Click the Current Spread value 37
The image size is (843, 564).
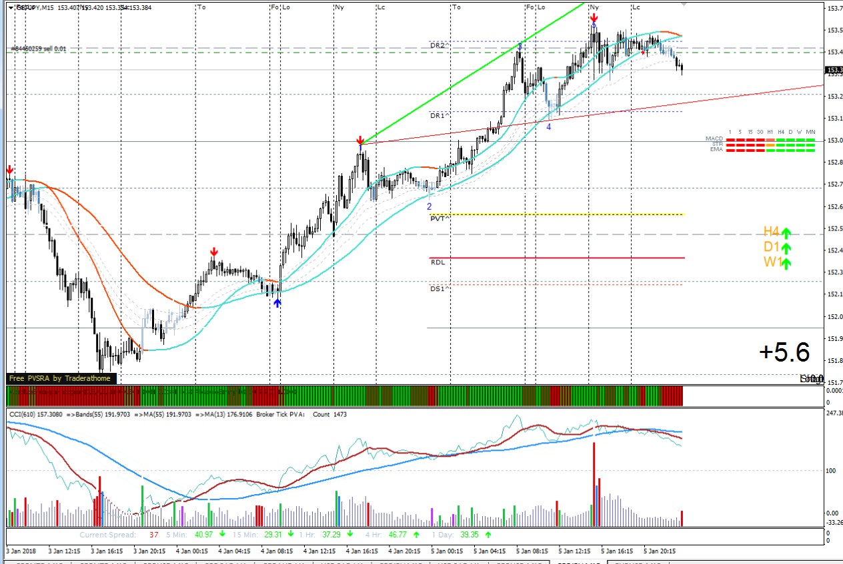[154, 534]
